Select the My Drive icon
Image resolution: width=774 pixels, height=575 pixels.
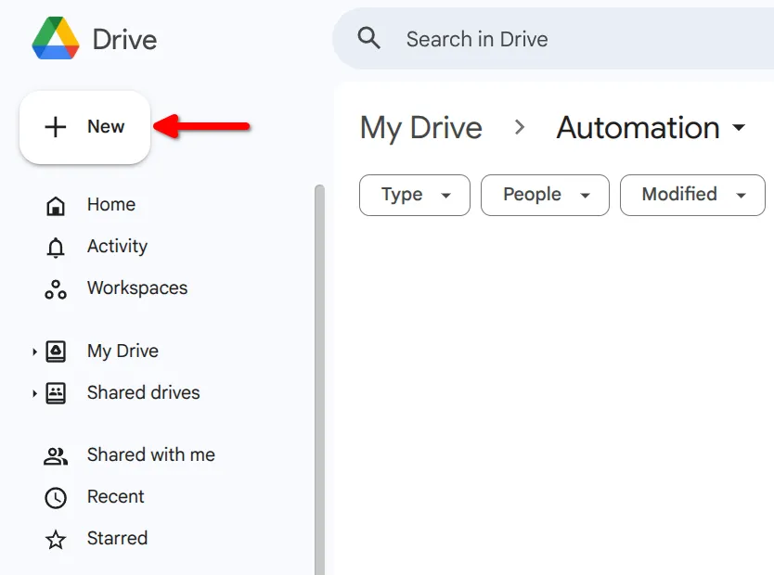click(x=56, y=351)
